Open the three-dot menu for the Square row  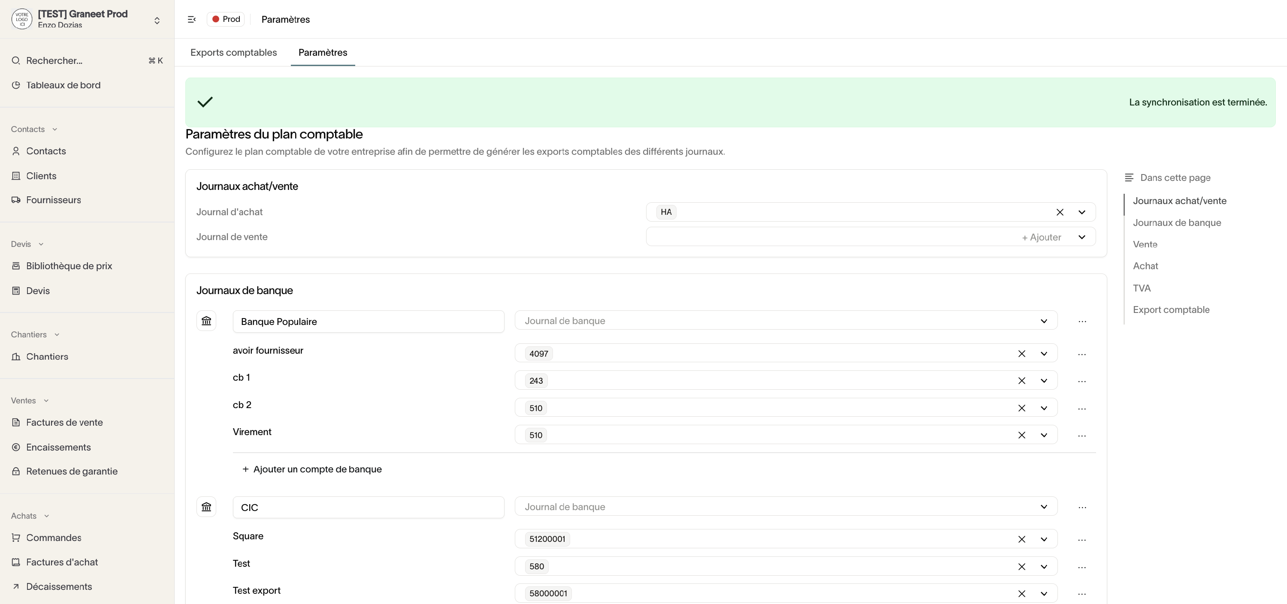pyautogui.click(x=1082, y=540)
